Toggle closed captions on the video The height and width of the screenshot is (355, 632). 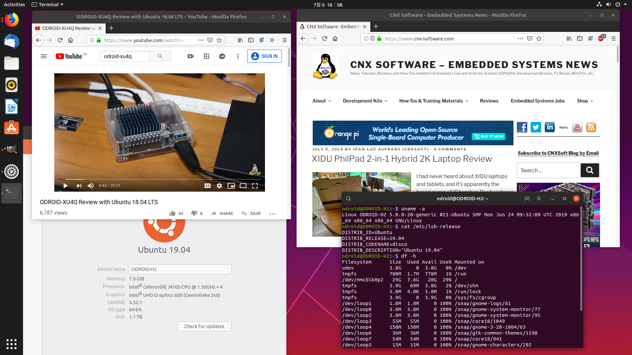pos(207,186)
